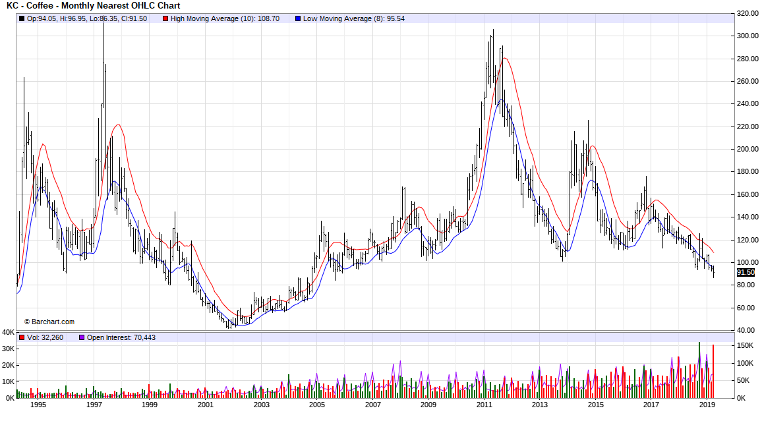The width and height of the screenshot is (762, 425).
Task: Click the Vol: 32,260 label
Action: [x=45, y=337]
